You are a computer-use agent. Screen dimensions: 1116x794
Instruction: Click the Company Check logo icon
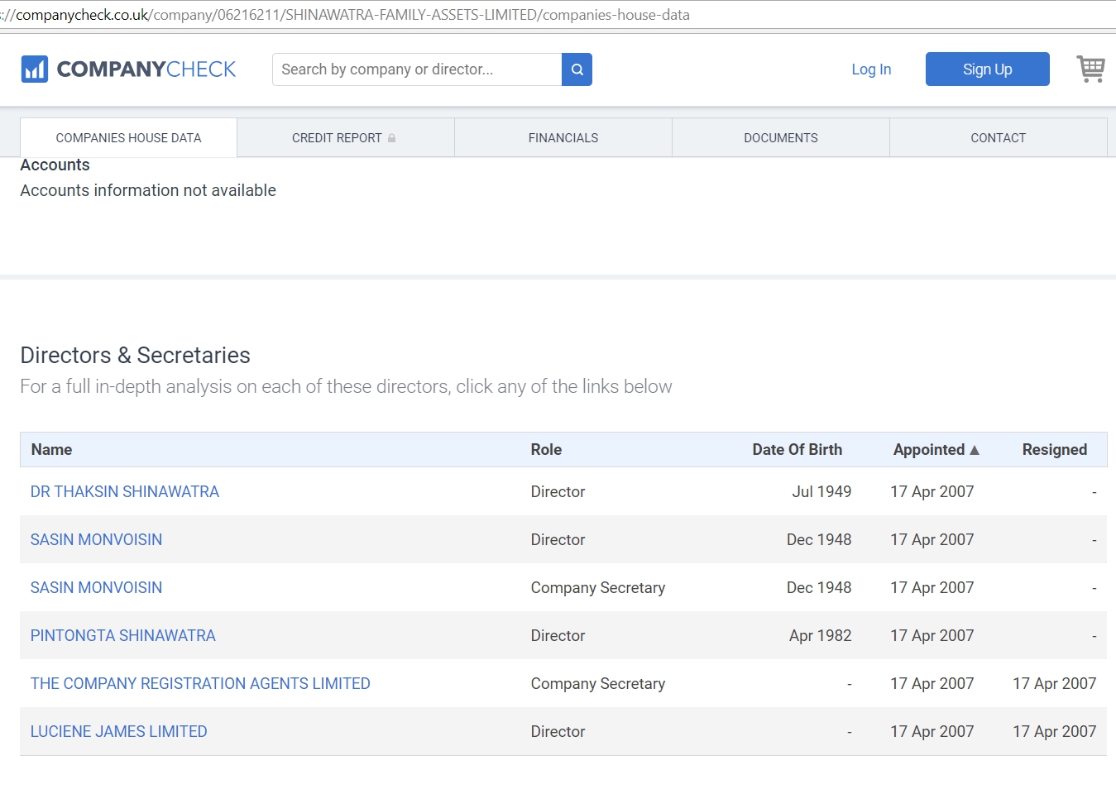point(35,69)
